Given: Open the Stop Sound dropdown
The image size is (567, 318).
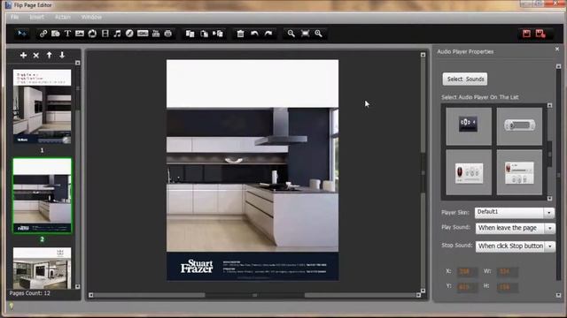Looking at the screenshot, I should click(550, 246).
